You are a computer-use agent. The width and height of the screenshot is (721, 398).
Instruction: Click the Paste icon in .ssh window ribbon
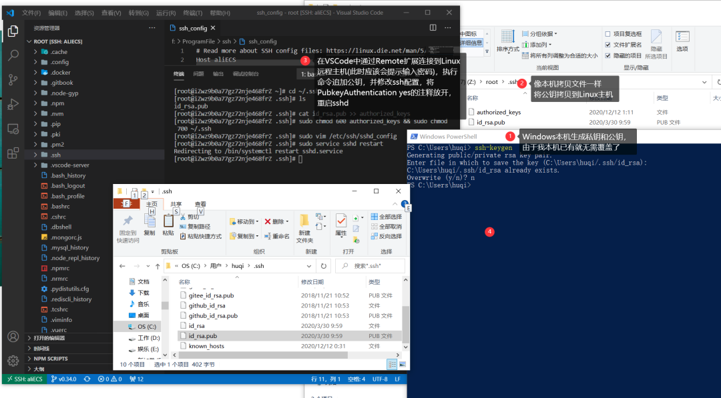168,225
